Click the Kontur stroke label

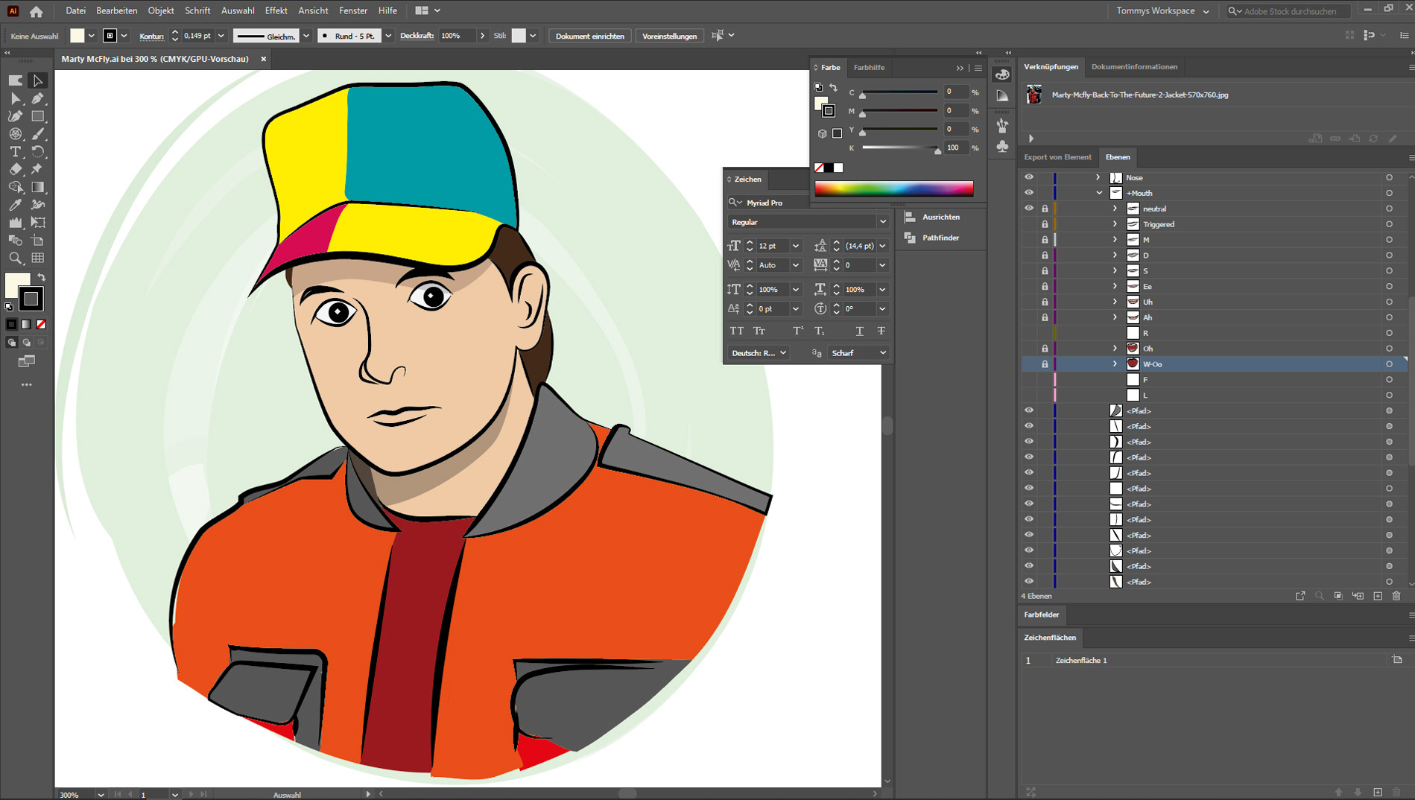tap(152, 36)
